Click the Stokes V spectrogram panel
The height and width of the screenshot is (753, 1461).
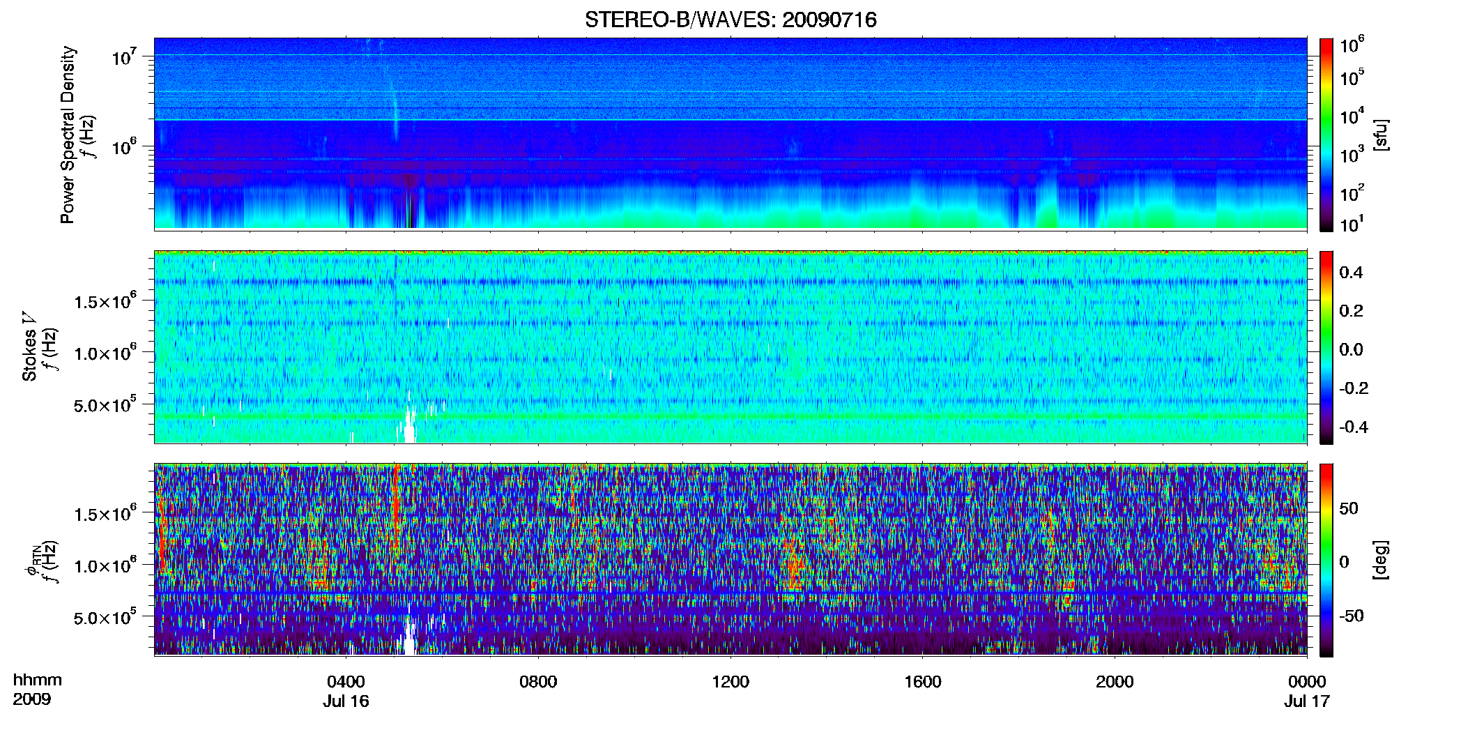point(730,347)
